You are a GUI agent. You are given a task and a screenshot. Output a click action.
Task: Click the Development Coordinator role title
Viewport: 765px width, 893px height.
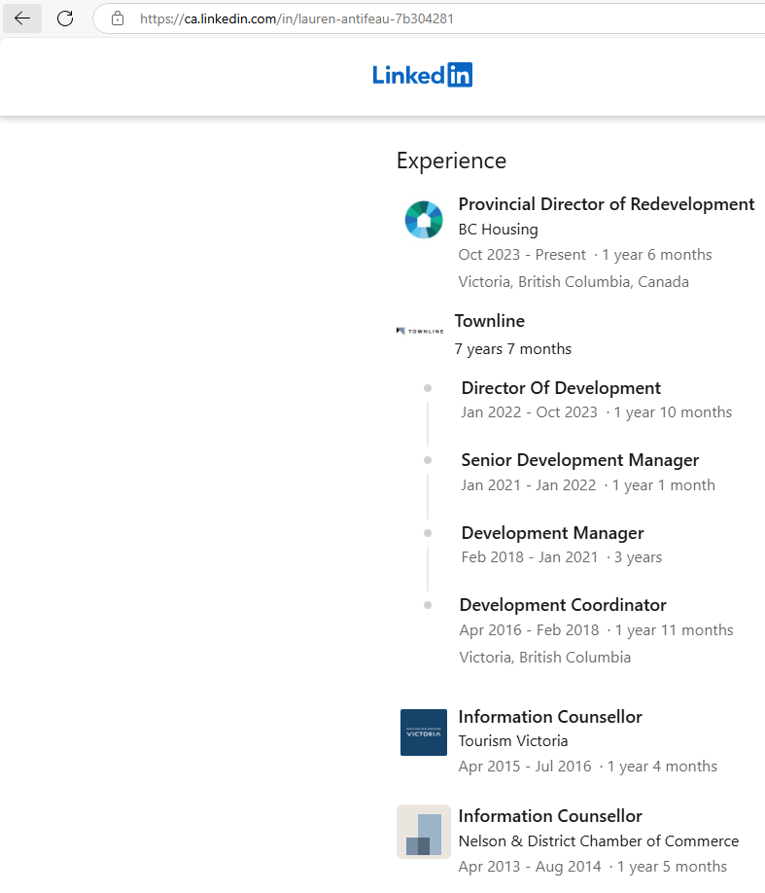point(563,605)
